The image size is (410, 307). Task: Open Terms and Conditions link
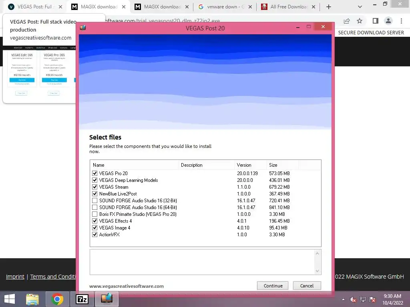point(53,277)
